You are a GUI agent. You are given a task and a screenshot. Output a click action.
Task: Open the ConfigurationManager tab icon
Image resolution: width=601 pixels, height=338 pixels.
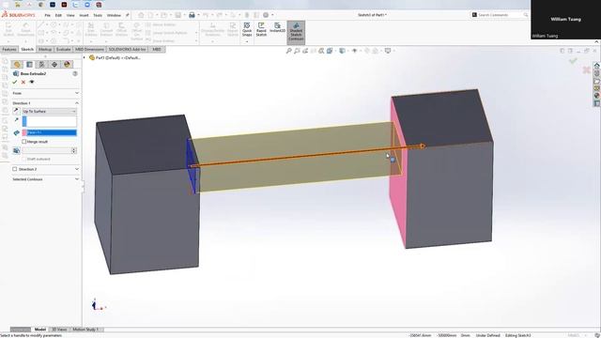pyautogui.click(x=41, y=65)
